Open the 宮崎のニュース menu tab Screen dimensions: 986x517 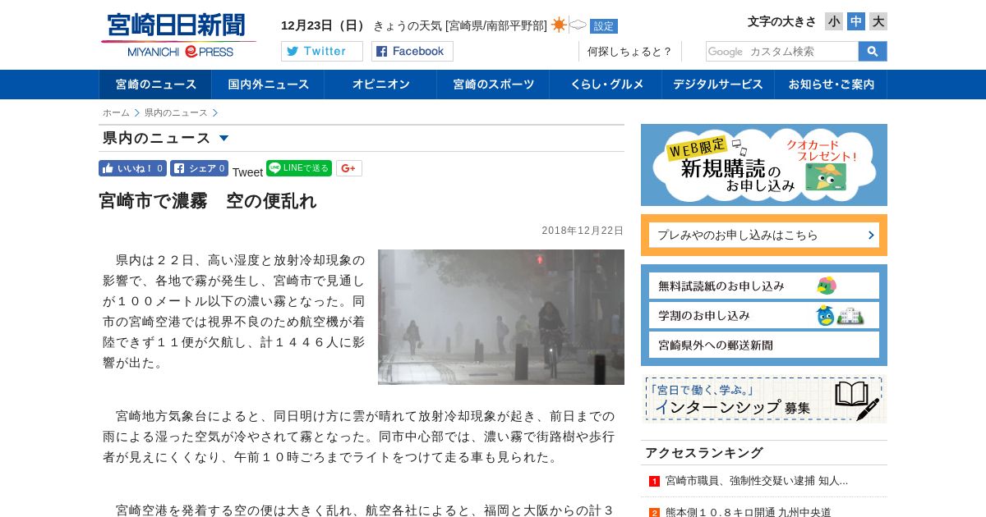coord(156,85)
